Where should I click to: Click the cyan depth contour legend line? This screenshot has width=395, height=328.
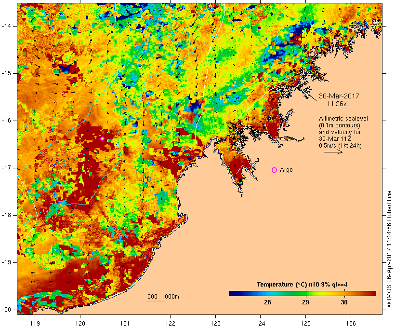[x=156, y=301]
